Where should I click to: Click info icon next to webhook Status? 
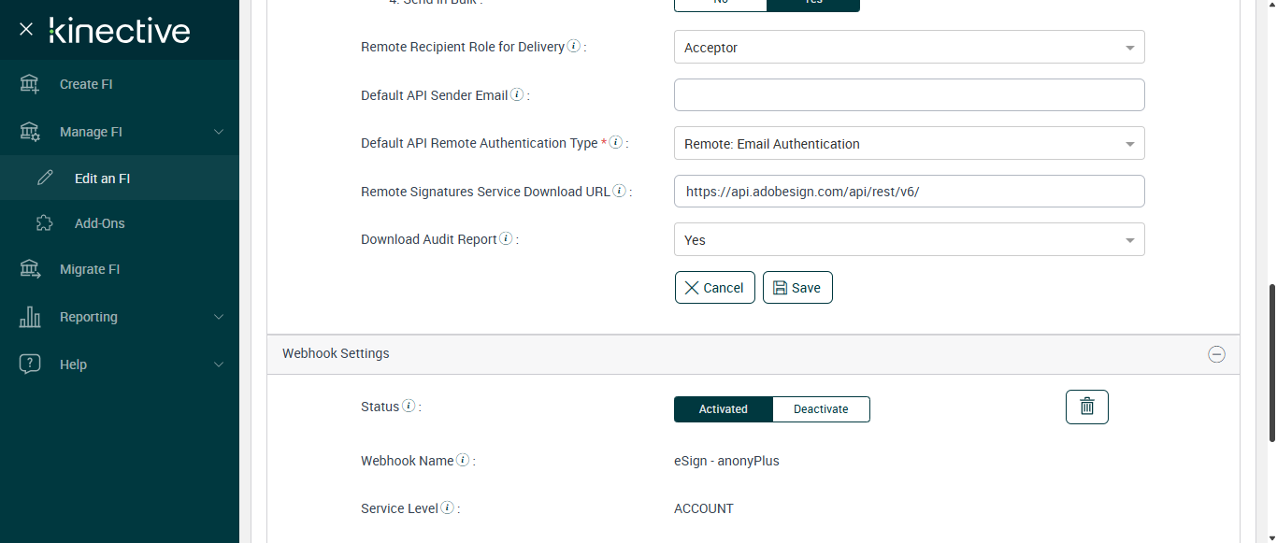(409, 406)
